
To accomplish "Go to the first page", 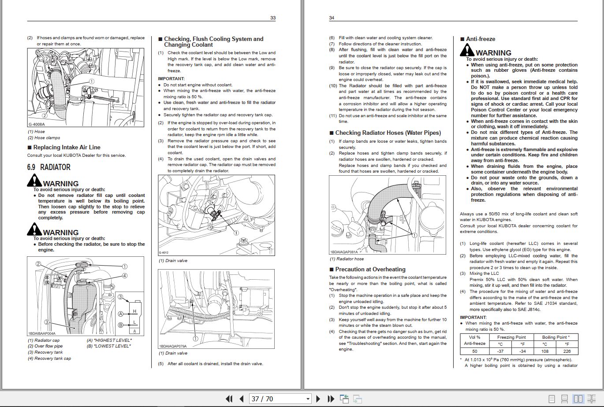I will coord(229,399).
